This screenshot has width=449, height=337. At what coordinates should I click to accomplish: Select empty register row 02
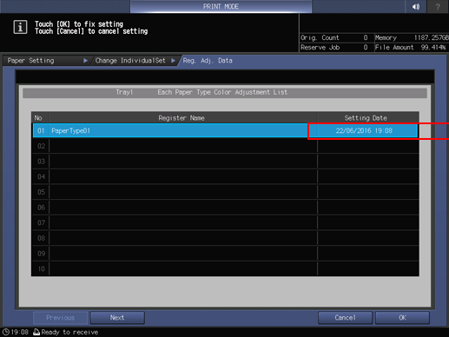pos(225,146)
